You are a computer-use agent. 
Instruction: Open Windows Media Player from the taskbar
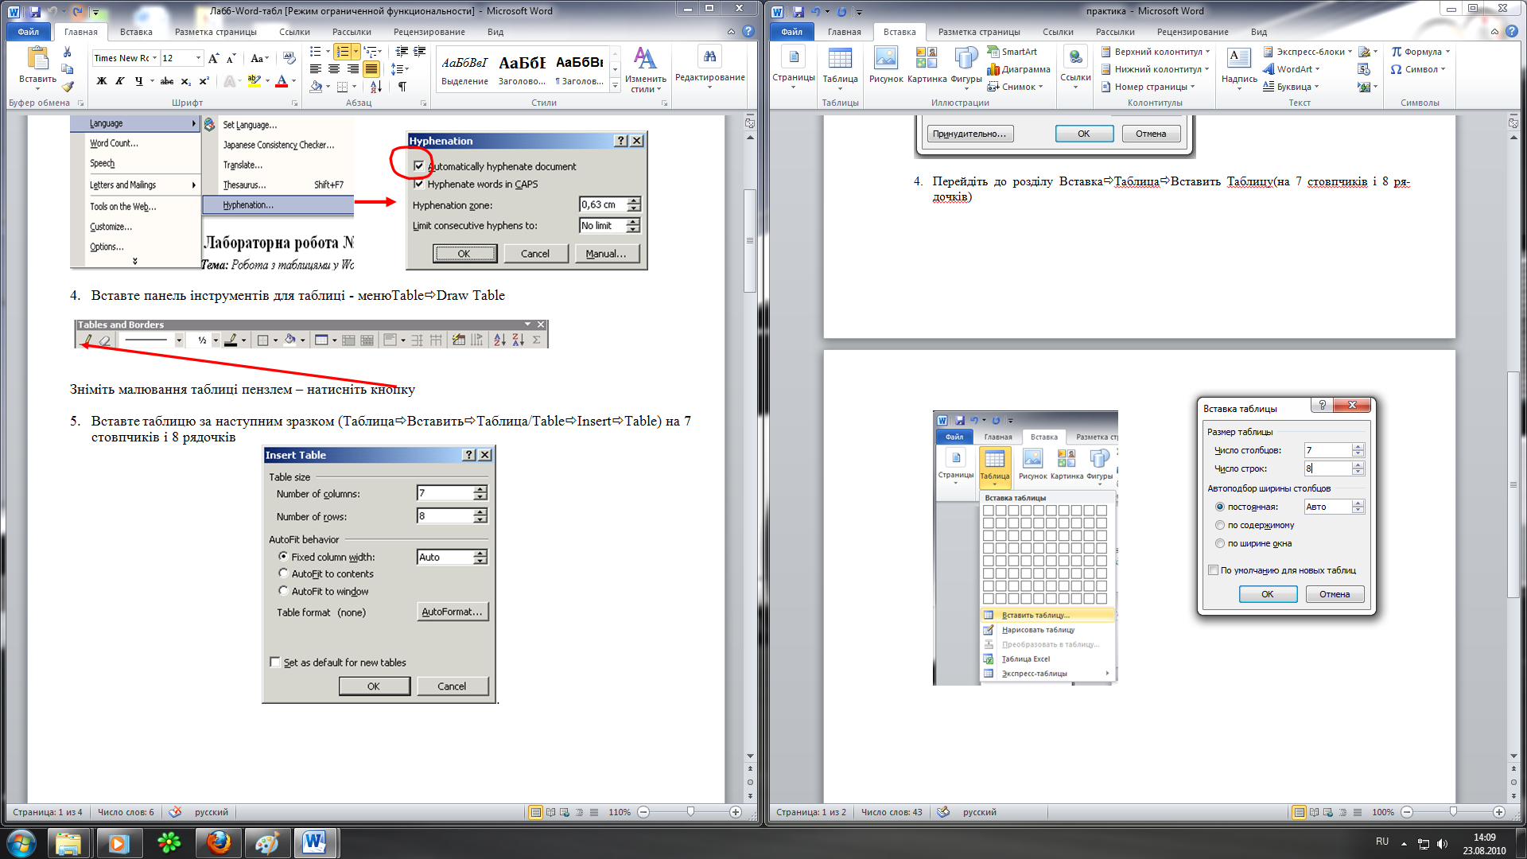tap(119, 843)
